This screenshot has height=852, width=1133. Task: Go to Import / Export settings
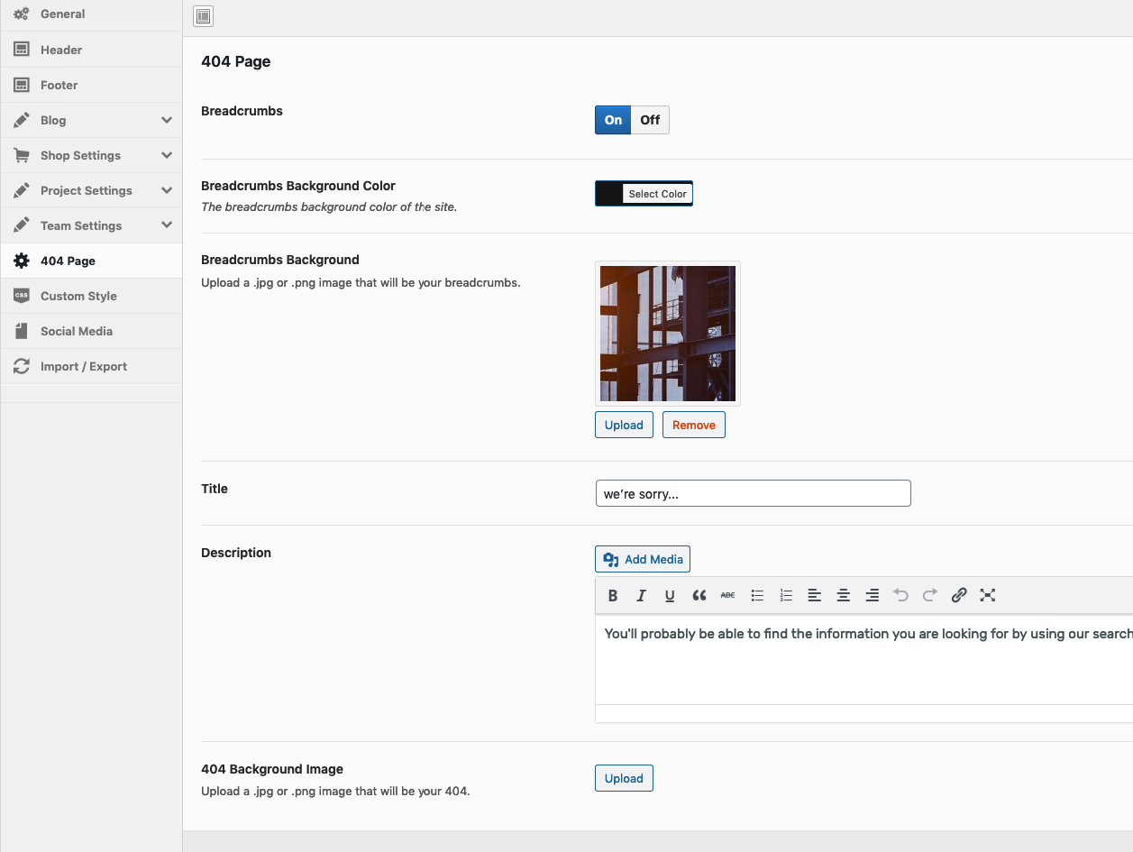click(84, 366)
